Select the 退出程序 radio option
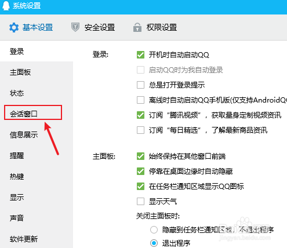 click(154, 243)
